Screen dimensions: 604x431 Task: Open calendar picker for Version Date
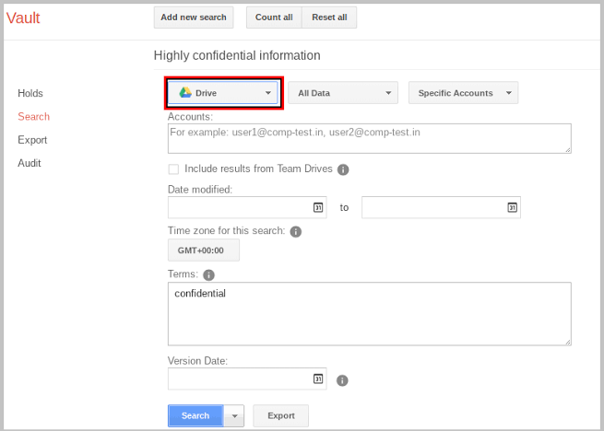tap(318, 379)
